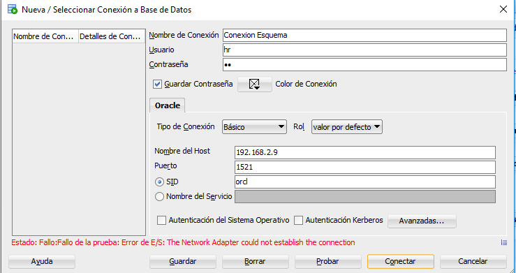516x273 pixels.
Task: Focus the SID text field
Action: coord(365,182)
